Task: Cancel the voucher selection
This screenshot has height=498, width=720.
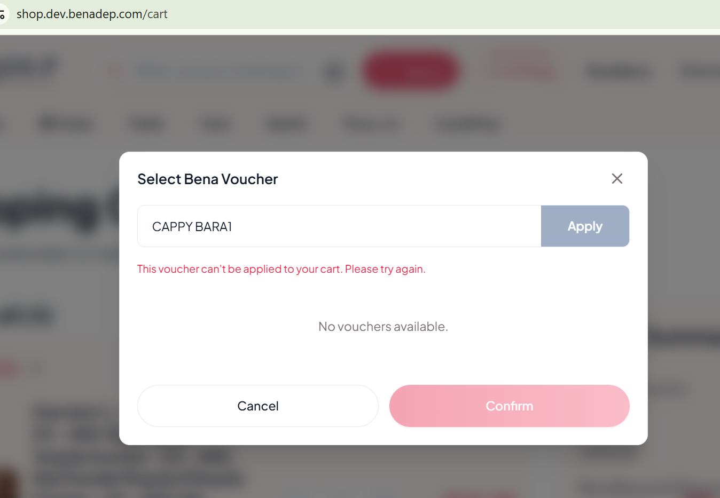Action: pyautogui.click(x=258, y=406)
